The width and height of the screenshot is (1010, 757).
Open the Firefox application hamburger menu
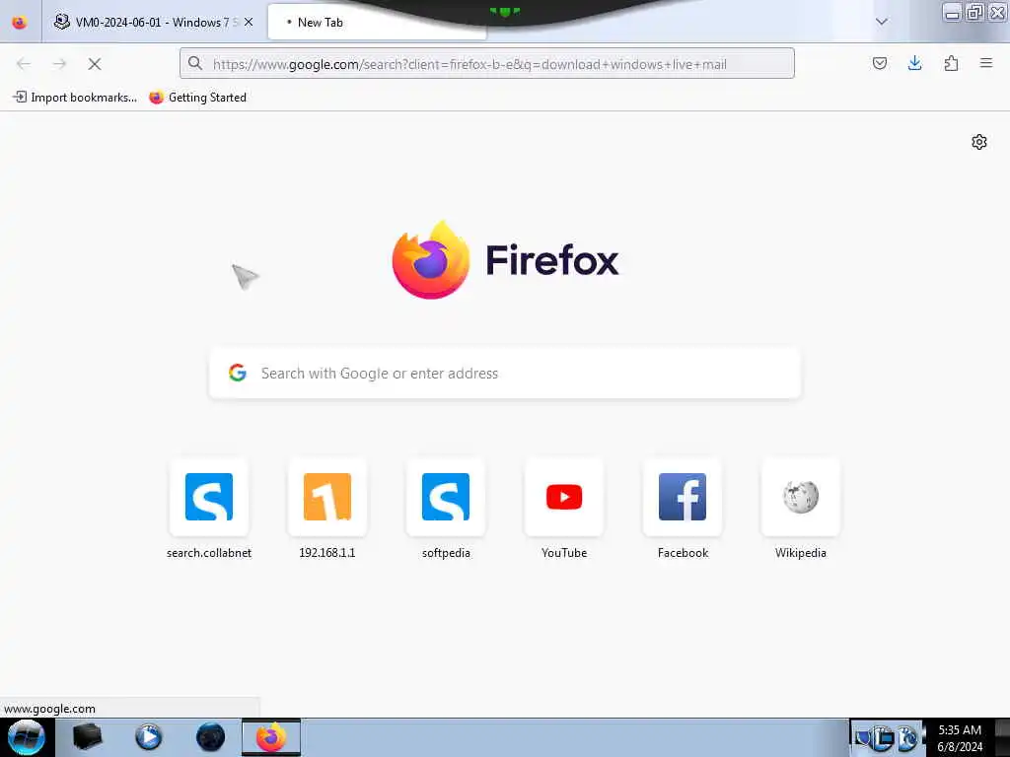pyautogui.click(x=986, y=63)
